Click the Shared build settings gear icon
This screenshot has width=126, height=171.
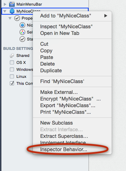pos(12,55)
